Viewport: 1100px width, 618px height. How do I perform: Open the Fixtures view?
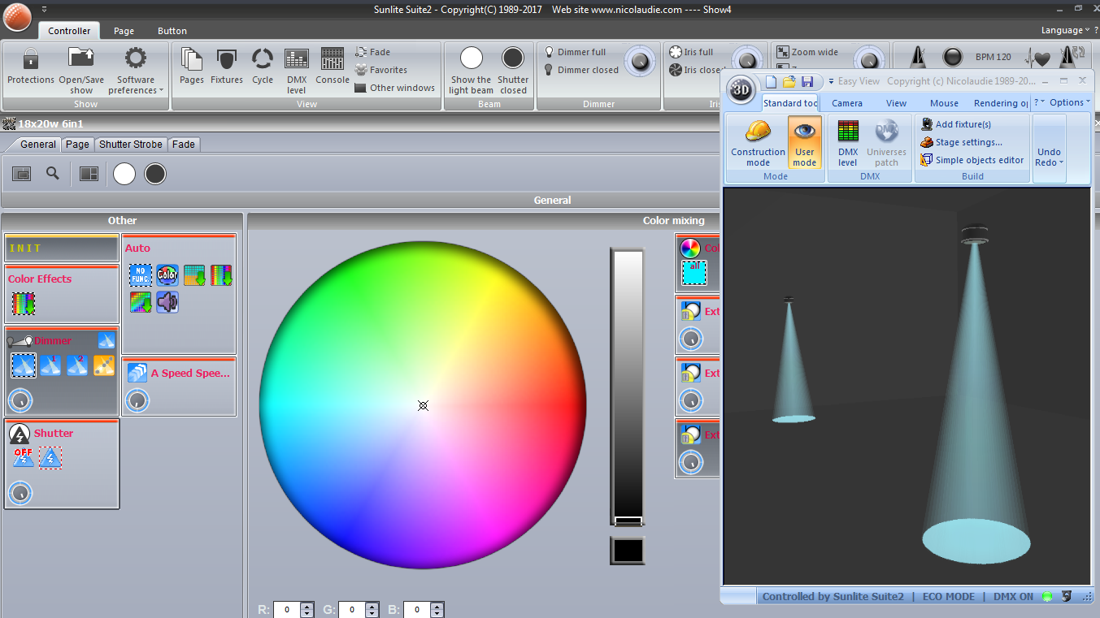click(227, 67)
